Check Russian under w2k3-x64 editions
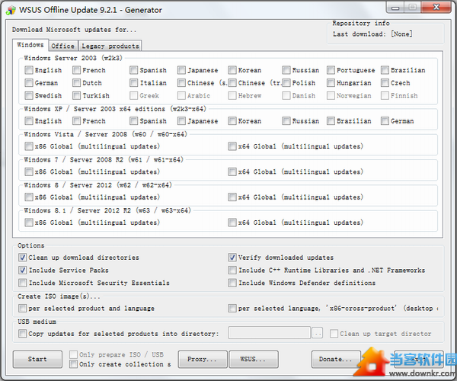This screenshot has height=381, width=457. [286, 120]
